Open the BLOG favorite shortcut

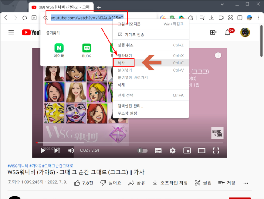click(x=87, y=50)
